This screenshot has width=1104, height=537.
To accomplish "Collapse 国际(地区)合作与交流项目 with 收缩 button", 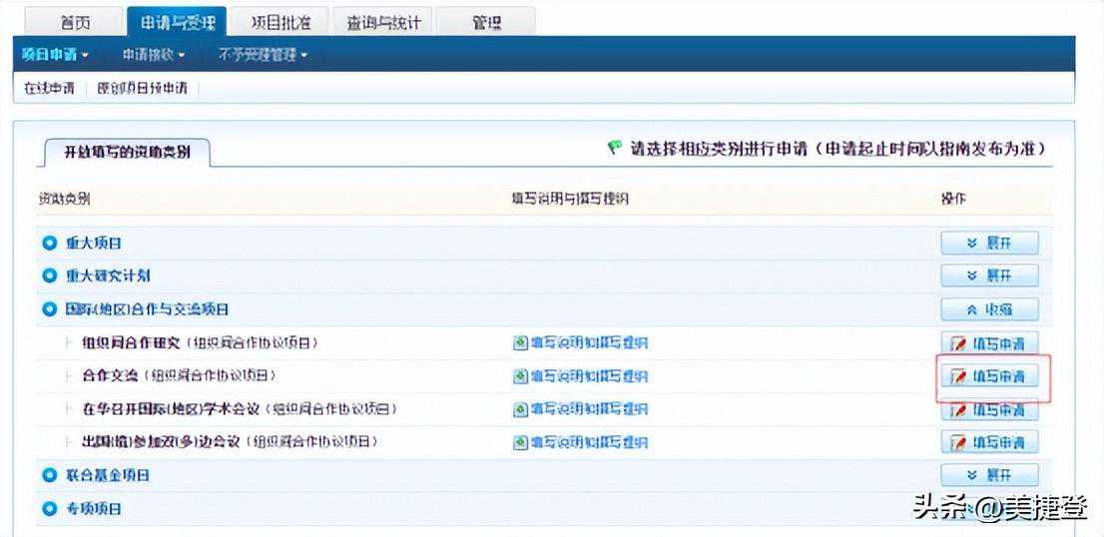I will [990, 309].
